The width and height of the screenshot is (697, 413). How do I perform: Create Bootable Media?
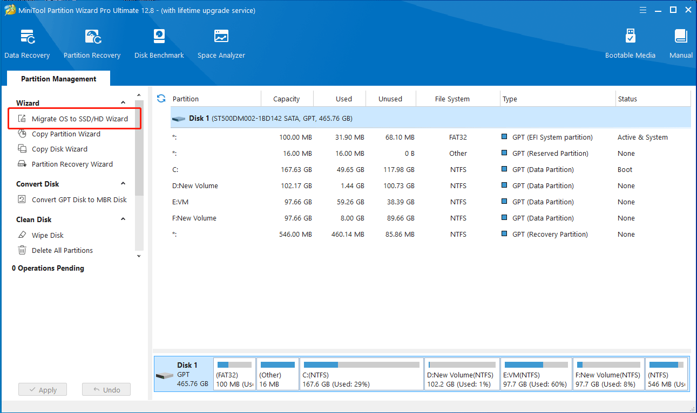(x=630, y=44)
